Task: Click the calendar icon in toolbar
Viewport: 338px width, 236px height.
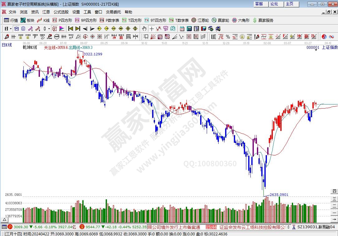Action: coord(182,29)
